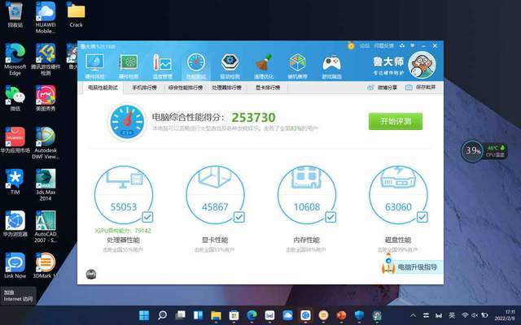This screenshot has width=521, height=325.
Task: Open 硬件检测 circuit board icon
Action: (x=129, y=67)
